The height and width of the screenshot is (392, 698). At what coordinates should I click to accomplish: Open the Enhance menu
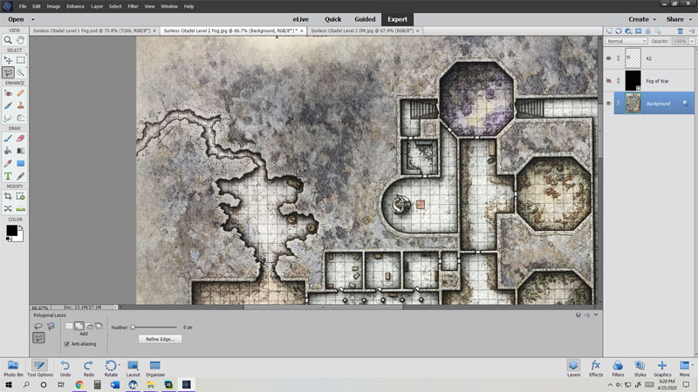click(x=75, y=6)
